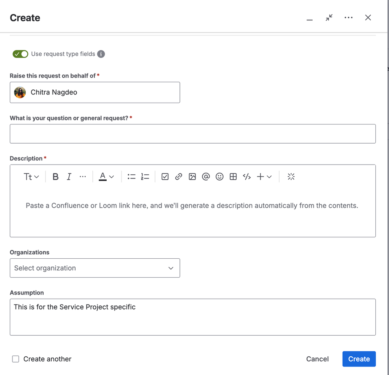Add an action item checkbox
The height and width of the screenshot is (375, 389).
[165, 177]
